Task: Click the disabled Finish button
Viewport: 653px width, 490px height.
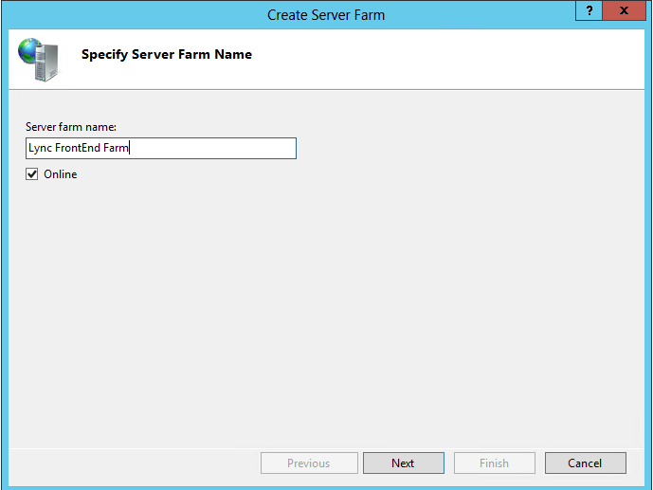Action: (x=494, y=463)
